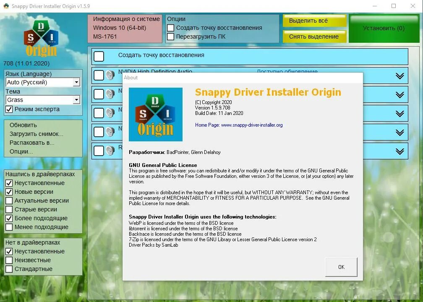Choose Распаковать в... menu entry
This screenshot has height=302, width=423.
pyautogui.click(x=32, y=143)
